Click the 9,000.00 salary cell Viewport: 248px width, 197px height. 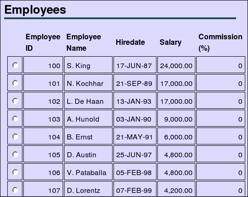click(x=176, y=118)
